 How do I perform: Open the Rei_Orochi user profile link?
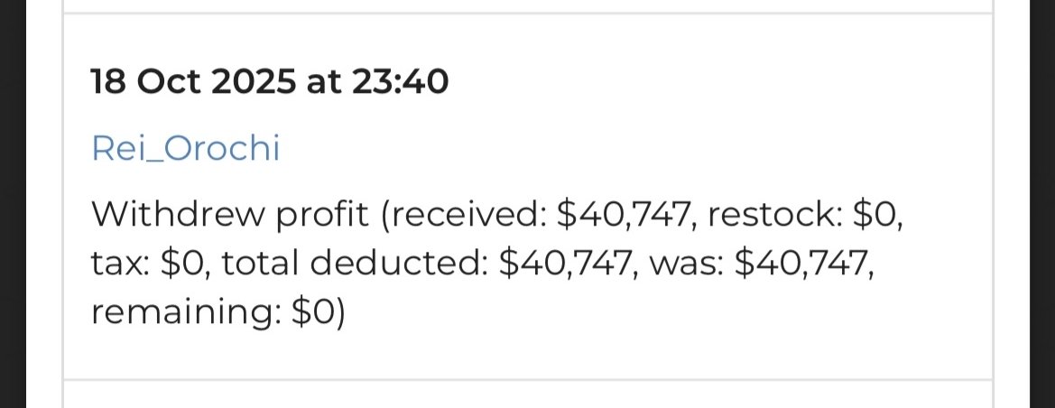pos(185,149)
